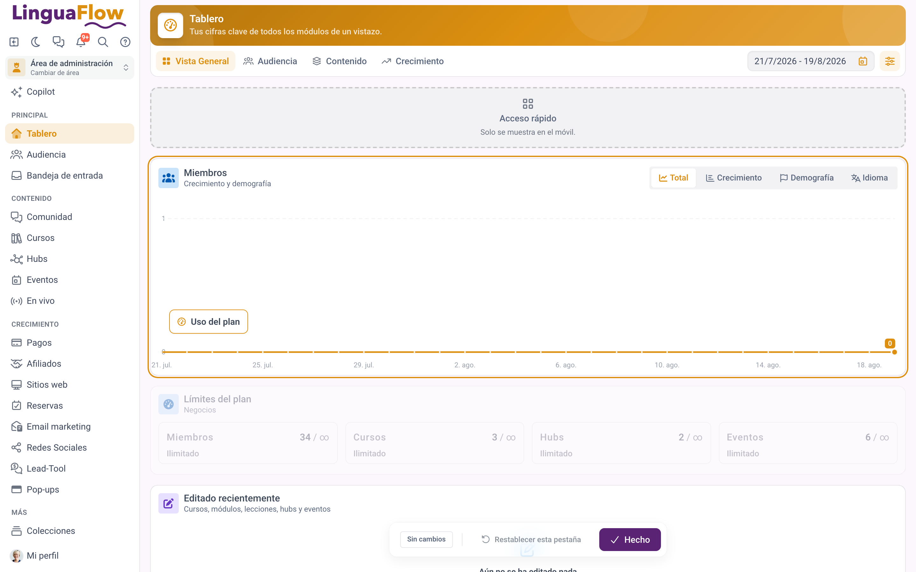
Task: Open the dashboard filter settings sliders button
Action: tap(890, 61)
